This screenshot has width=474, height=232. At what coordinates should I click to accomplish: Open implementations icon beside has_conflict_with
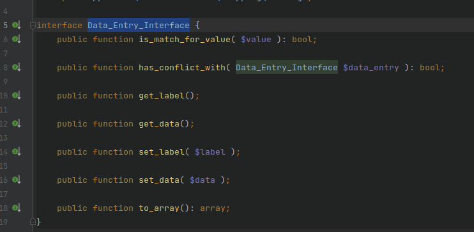[x=17, y=67]
